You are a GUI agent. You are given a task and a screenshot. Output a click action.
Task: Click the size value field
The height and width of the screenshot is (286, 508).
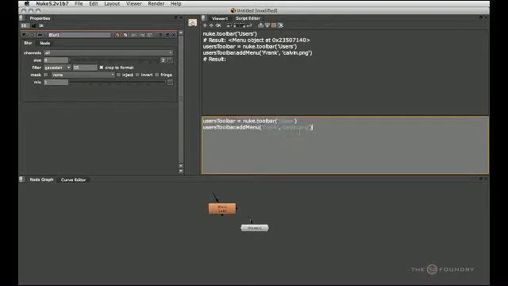click(56, 60)
